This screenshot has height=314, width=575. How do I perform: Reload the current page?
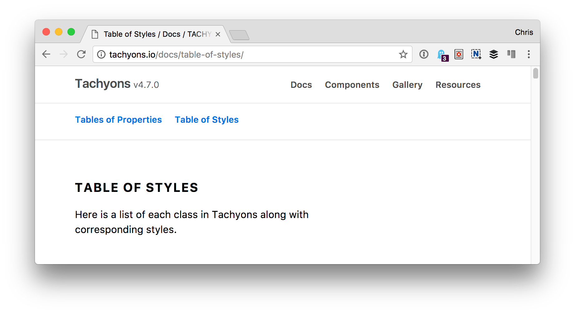click(81, 54)
